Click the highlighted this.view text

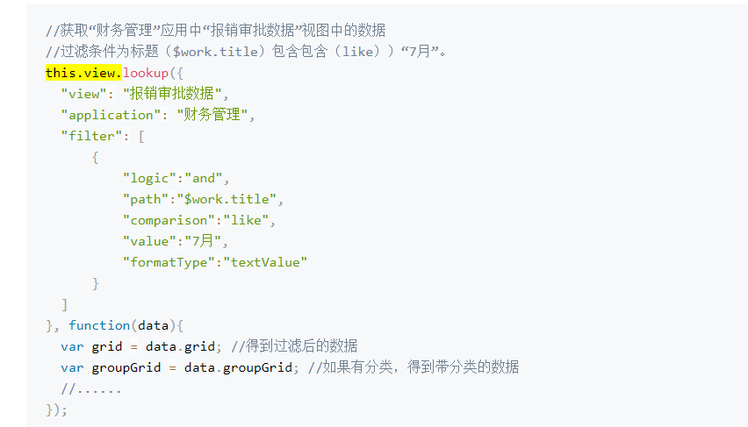pyautogui.click(x=83, y=73)
